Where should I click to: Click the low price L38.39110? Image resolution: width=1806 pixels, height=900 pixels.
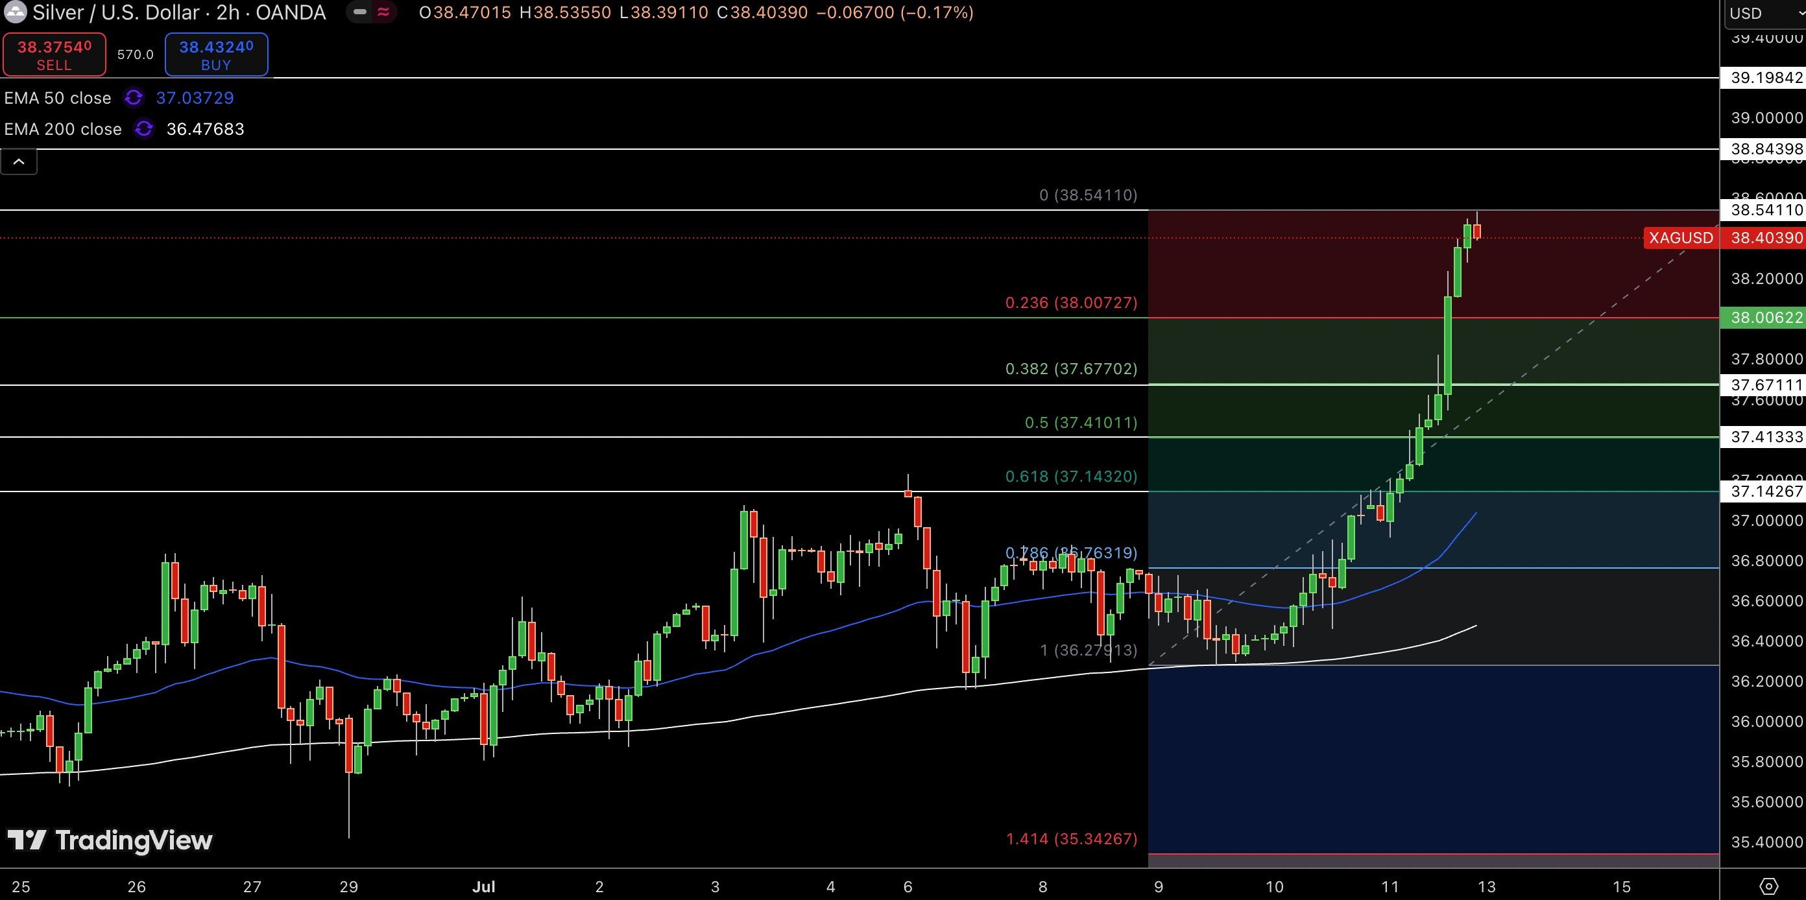point(664,12)
